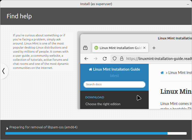Click the DOWNLOAD section heading
The width and height of the screenshot is (192, 140).
point(95,97)
